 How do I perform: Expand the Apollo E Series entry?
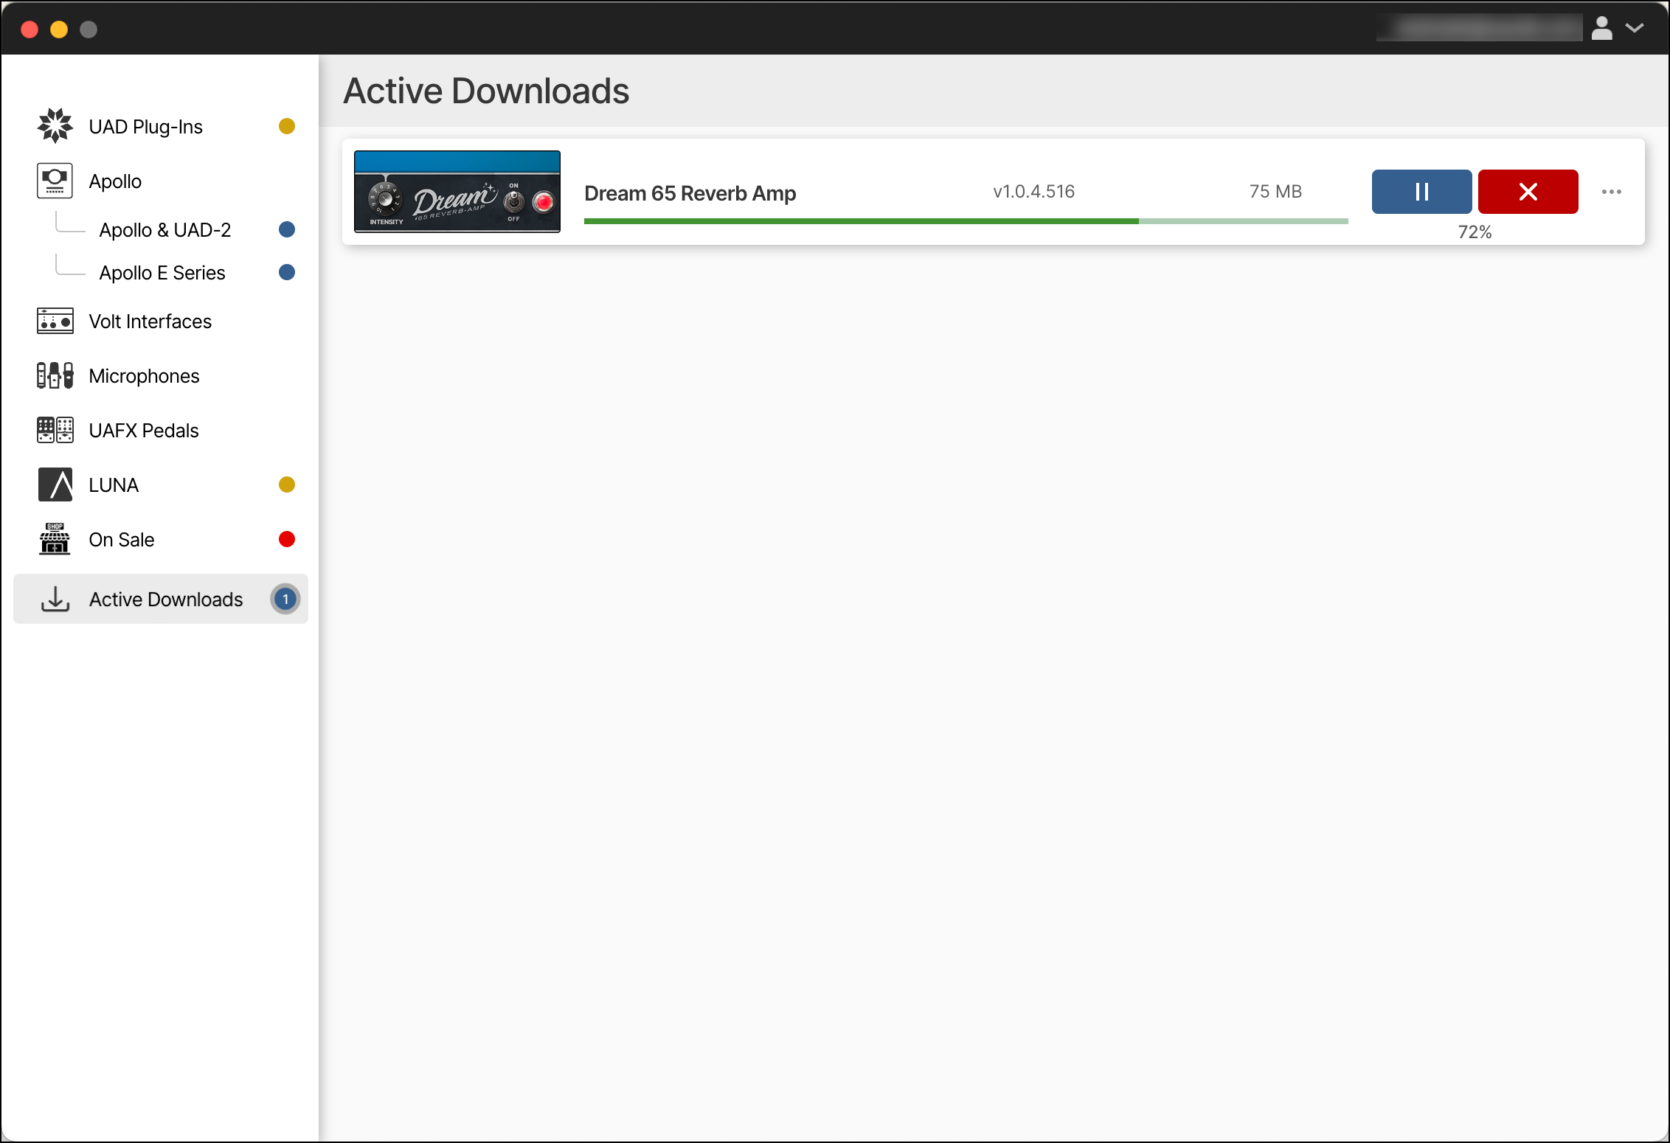click(162, 272)
